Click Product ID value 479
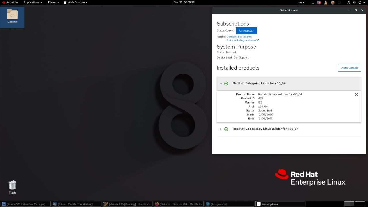The height and width of the screenshot is (207, 368). tap(261, 98)
